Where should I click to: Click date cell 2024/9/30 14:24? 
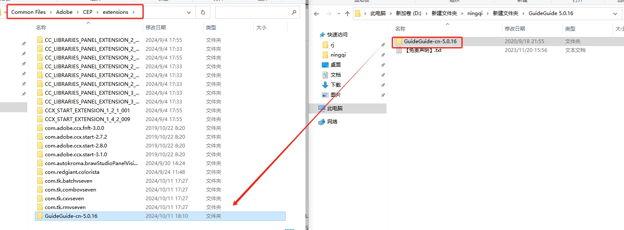click(x=165, y=163)
